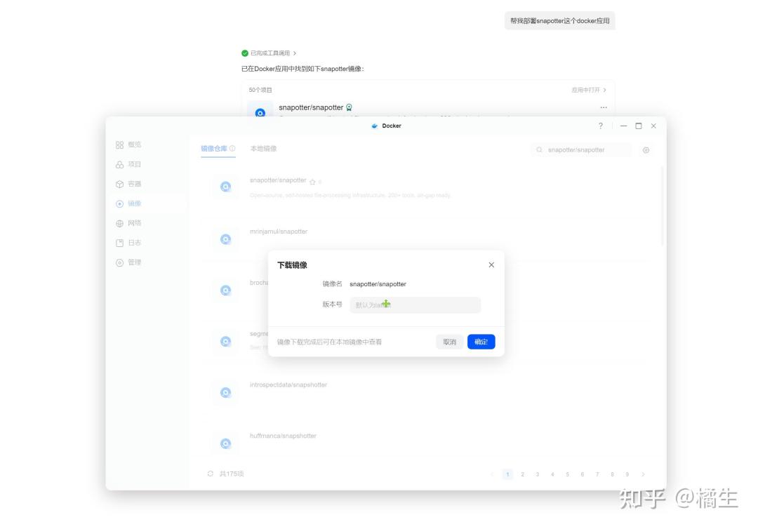Click the 共175项 total count text
Image resolution: width=758 pixels, height=529 pixels.
[232, 474]
